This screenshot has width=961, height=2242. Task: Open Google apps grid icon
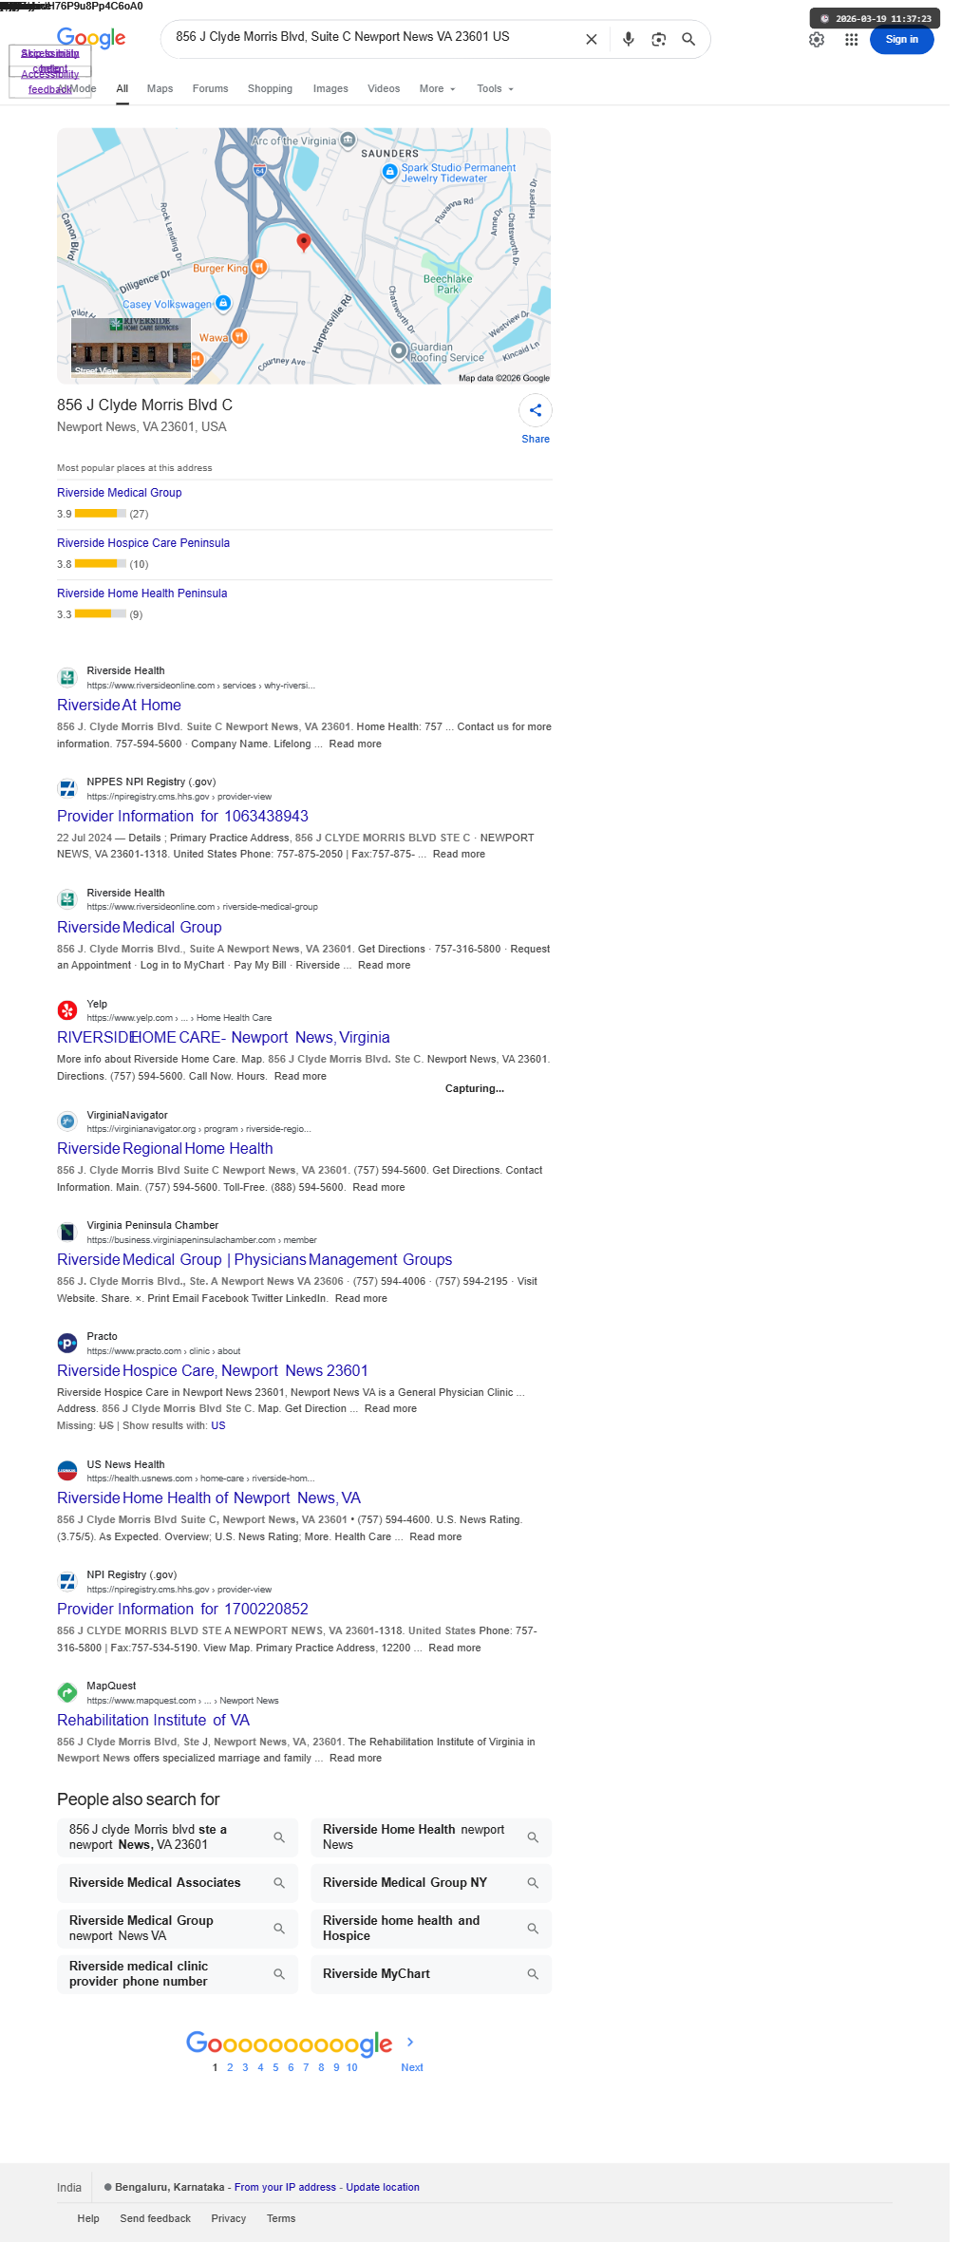[x=852, y=40]
